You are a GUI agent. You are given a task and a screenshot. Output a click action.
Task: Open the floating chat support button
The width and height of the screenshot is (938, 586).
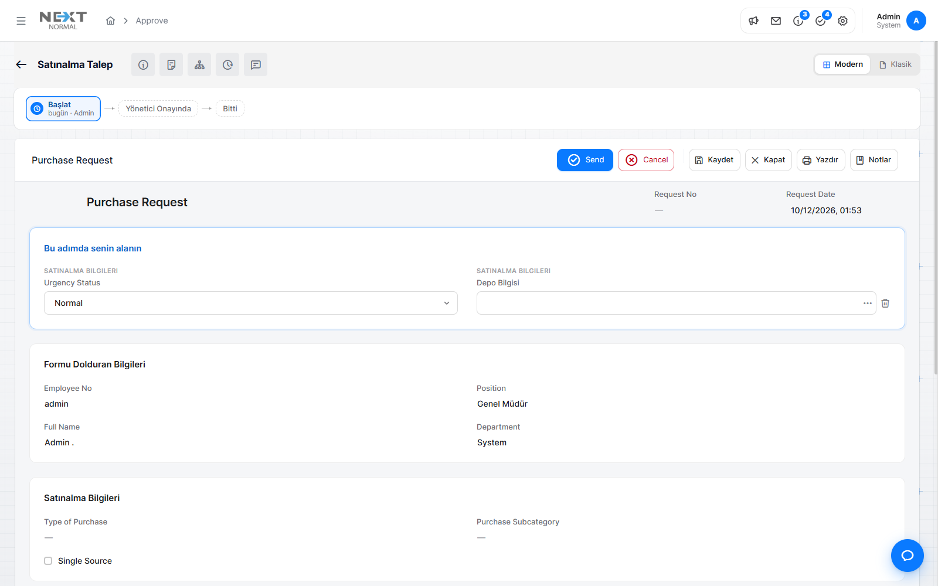[x=908, y=556]
